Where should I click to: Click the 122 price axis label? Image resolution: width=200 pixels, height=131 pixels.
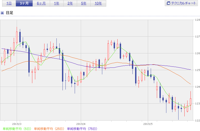197,120
